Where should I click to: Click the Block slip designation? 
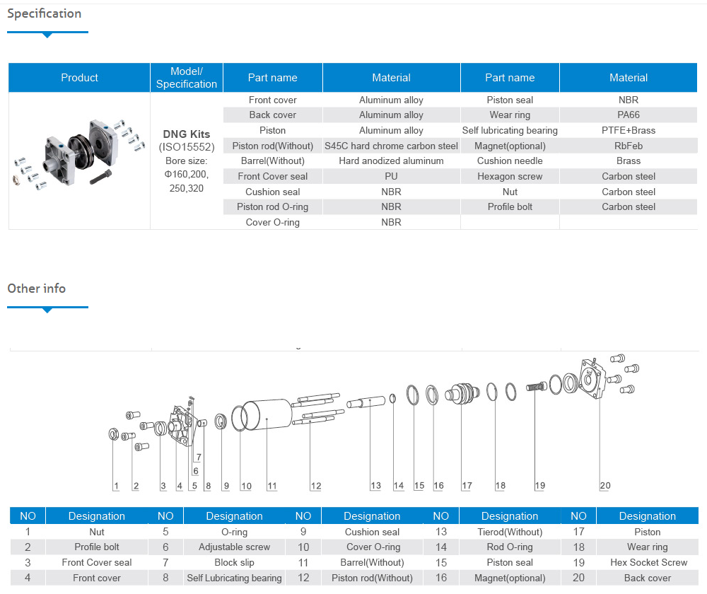point(235,562)
